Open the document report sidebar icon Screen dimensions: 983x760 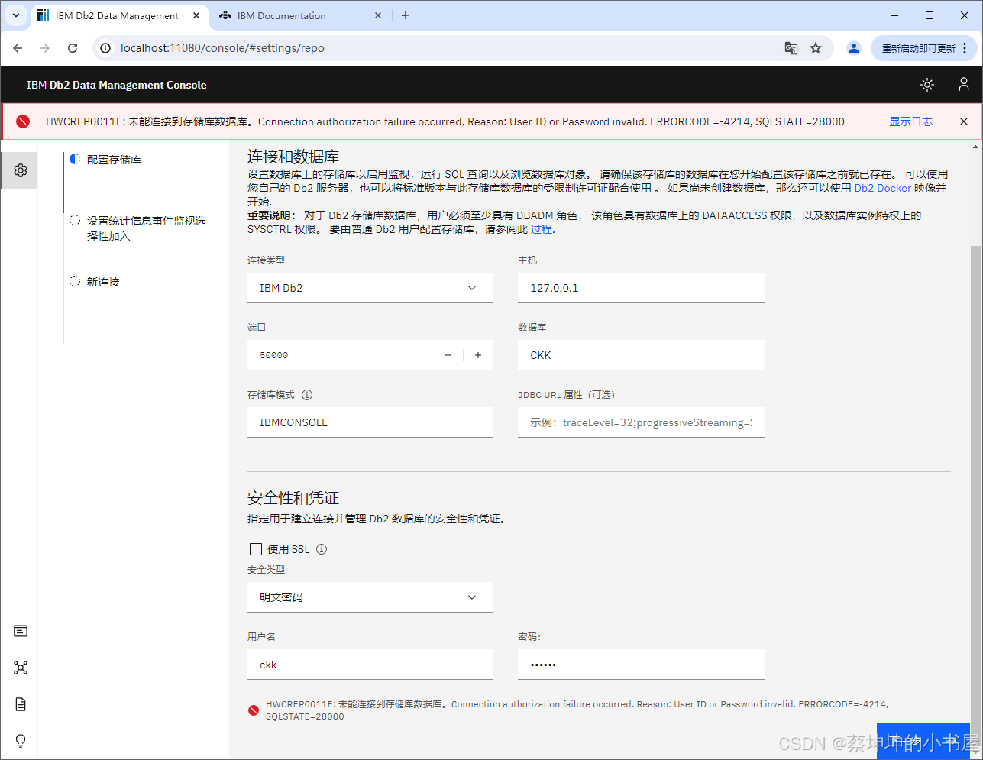21,704
